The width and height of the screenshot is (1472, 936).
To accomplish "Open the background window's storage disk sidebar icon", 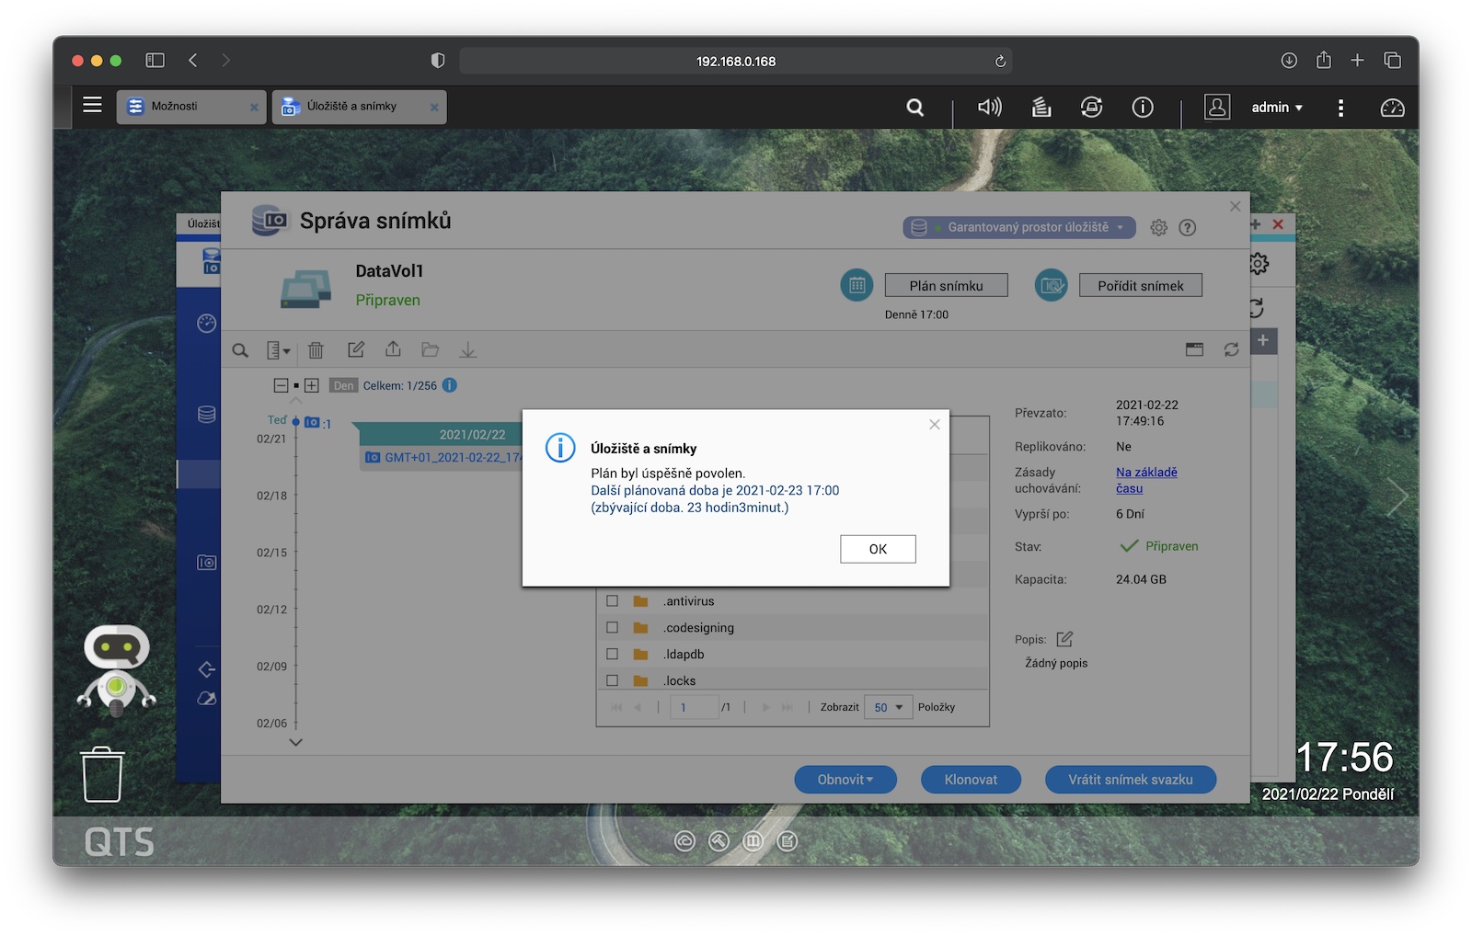I will [x=207, y=415].
